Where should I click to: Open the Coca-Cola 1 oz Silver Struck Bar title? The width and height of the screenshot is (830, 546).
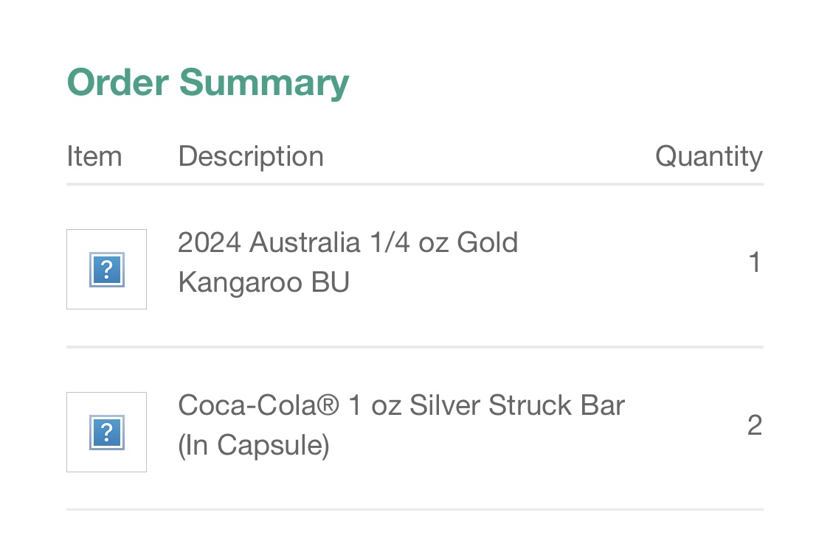401,405
